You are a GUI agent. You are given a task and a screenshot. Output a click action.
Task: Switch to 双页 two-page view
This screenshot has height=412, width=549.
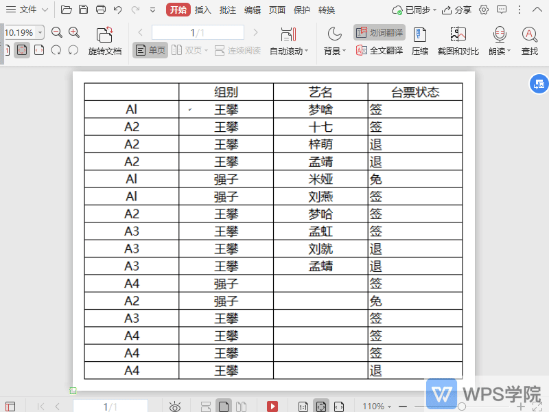[x=189, y=49]
